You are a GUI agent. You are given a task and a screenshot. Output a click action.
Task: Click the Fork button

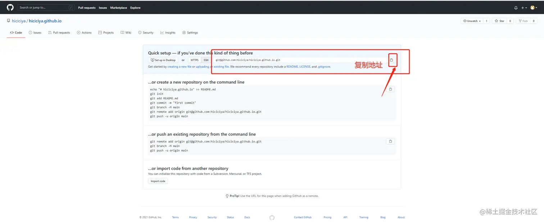click(523, 21)
